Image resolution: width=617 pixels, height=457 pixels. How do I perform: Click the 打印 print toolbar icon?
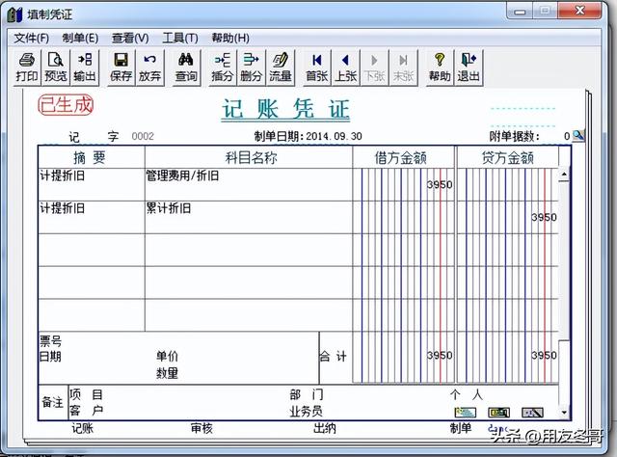[26, 67]
